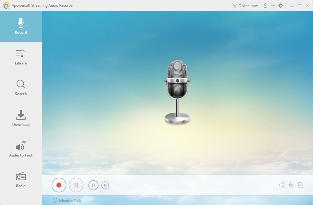Open the list menu icon
Viewport: 313px width, 205px height.
[273, 6]
